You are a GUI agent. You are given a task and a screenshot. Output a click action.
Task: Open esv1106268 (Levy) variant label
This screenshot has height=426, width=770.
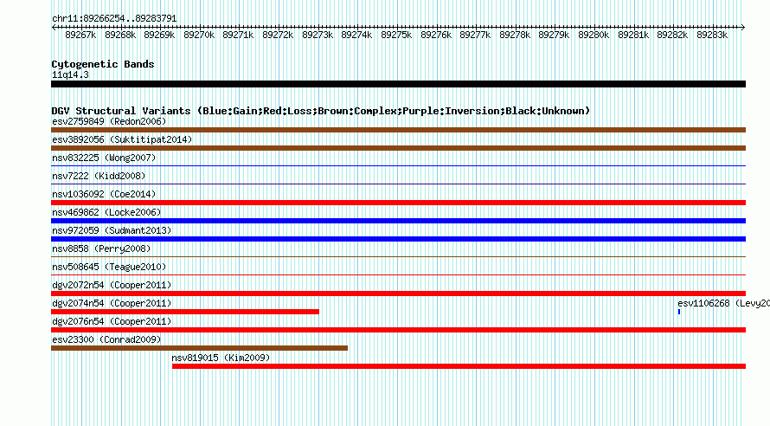(x=723, y=303)
